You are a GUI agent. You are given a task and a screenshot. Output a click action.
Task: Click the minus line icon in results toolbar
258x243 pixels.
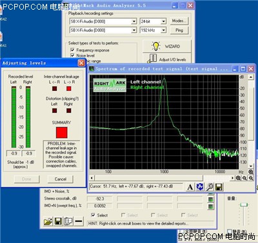tap(79, 221)
